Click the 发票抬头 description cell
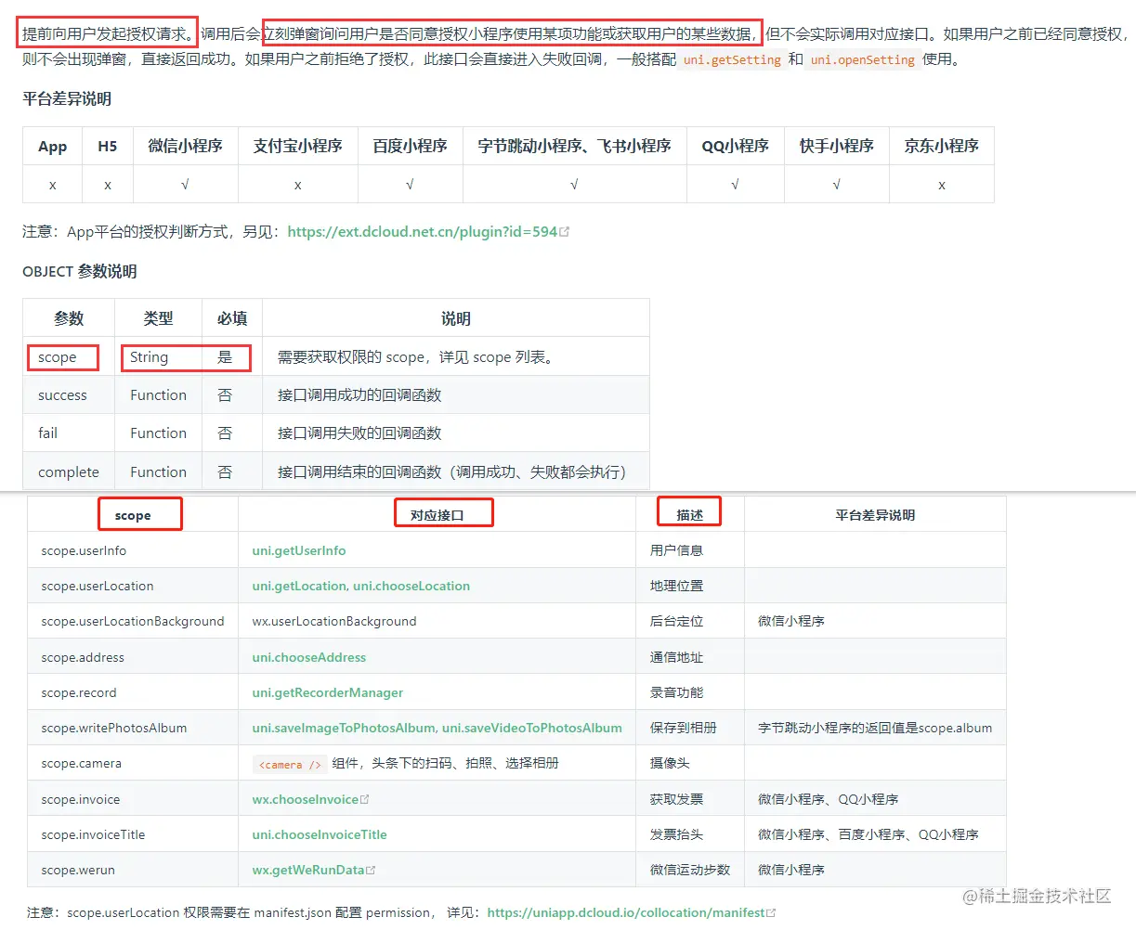Image resolution: width=1136 pixels, height=930 pixels. [690, 834]
